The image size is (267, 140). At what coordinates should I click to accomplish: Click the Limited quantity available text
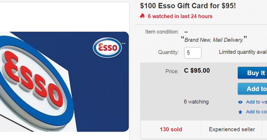click(x=242, y=52)
